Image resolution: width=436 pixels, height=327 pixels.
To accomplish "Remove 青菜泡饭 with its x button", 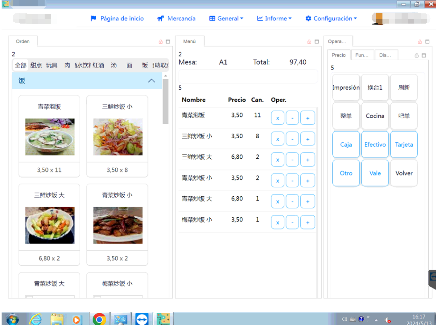I will click(x=278, y=118).
